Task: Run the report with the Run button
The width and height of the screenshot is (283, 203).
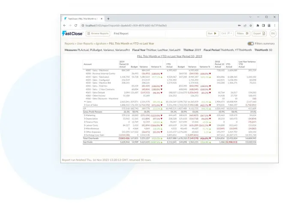Action: tap(211, 33)
